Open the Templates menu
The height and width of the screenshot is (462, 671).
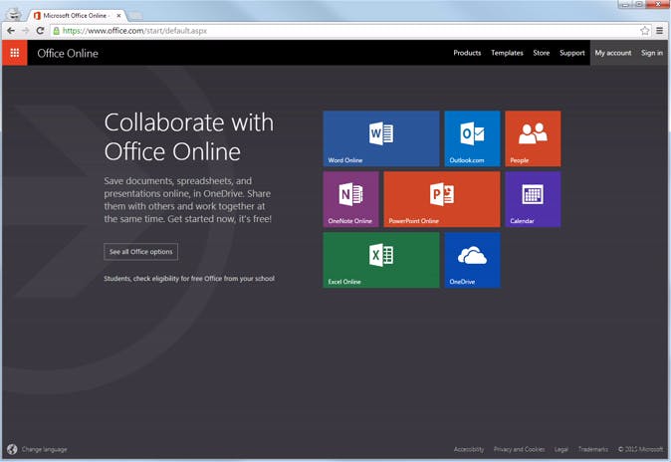pyautogui.click(x=507, y=53)
